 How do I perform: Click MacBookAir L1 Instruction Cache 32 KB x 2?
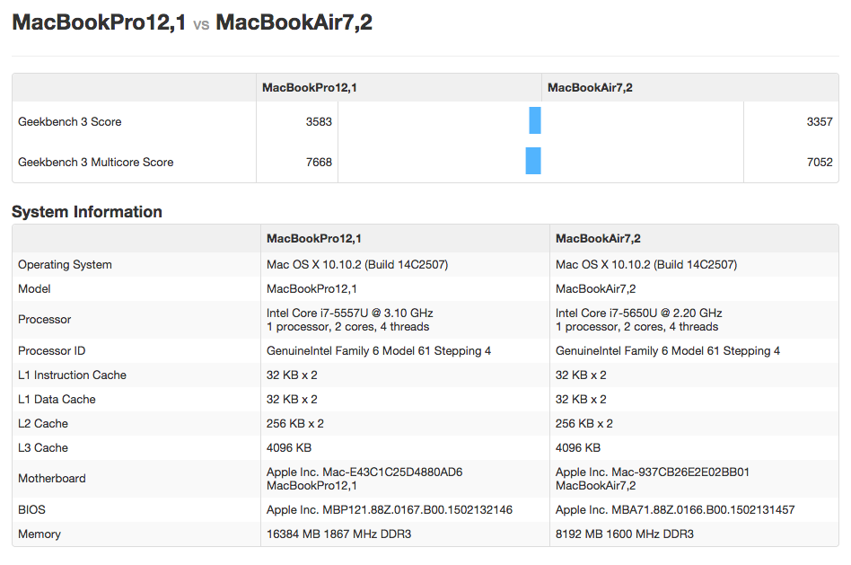[581, 375]
